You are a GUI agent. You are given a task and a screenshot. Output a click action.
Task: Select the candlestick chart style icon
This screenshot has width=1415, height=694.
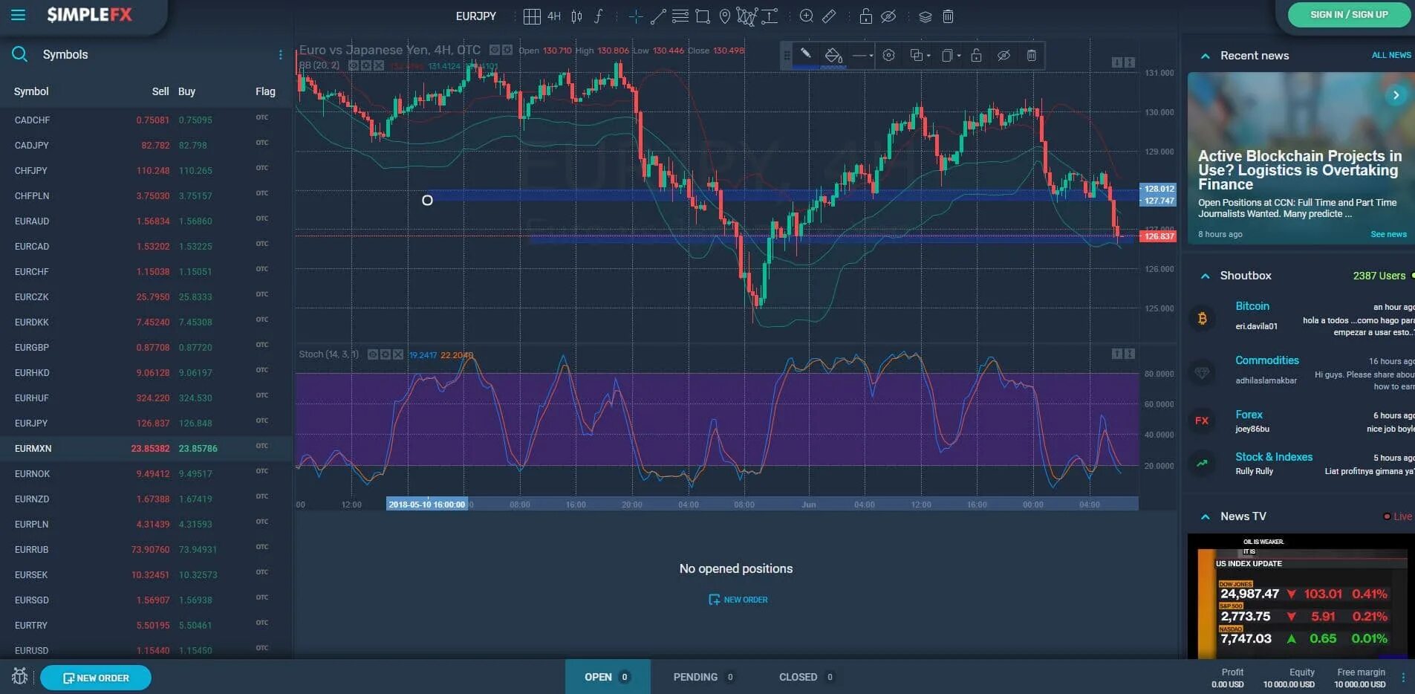click(x=576, y=16)
